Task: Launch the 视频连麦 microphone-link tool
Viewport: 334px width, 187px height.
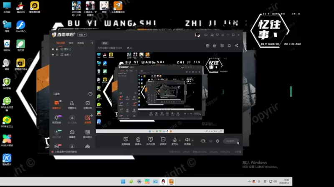Action: click(56, 119)
